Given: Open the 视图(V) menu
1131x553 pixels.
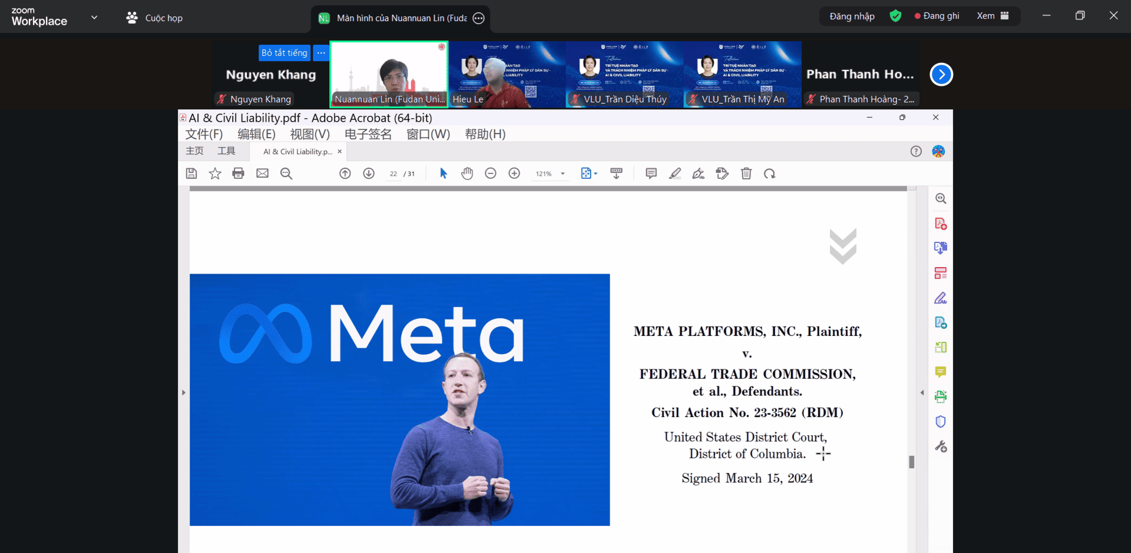Looking at the screenshot, I should (310, 134).
